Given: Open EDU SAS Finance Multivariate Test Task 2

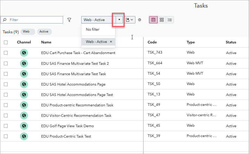Looking at the screenshot, I should tap(75, 63).
